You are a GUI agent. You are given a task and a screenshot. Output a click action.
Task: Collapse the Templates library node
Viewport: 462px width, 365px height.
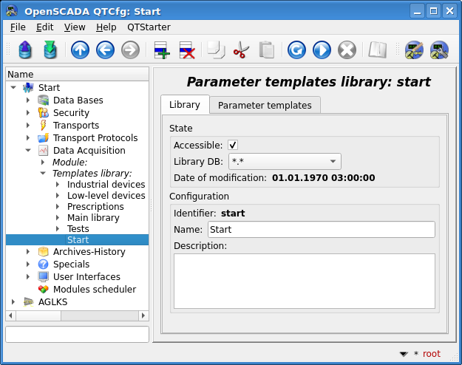tap(43, 173)
